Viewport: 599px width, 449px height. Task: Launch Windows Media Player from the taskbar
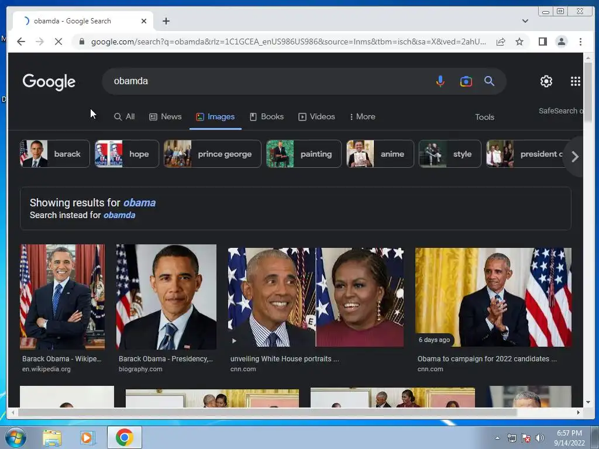[88, 437]
